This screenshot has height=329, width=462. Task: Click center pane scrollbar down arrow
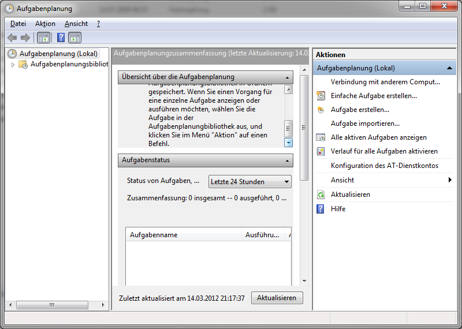pyautogui.click(x=304, y=281)
